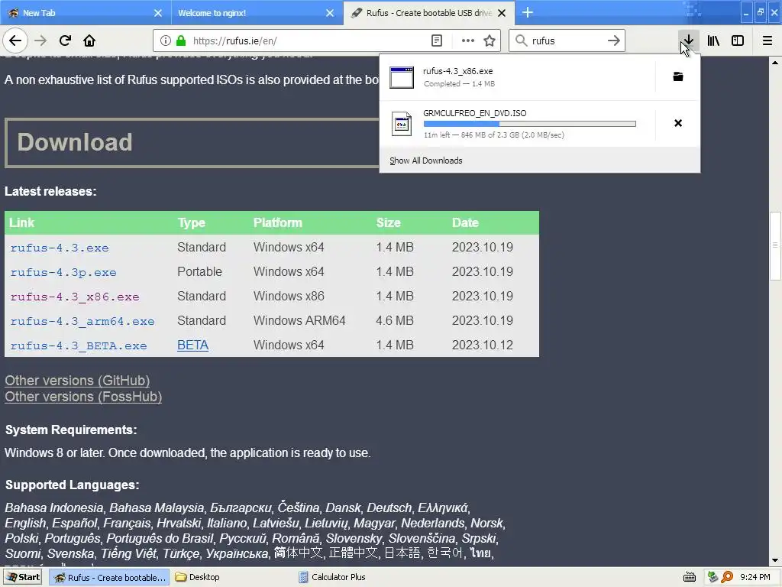The width and height of the screenshot is (782, 587).
Task: Open page actions three-dot menu
Action: (x=468, y=41)
